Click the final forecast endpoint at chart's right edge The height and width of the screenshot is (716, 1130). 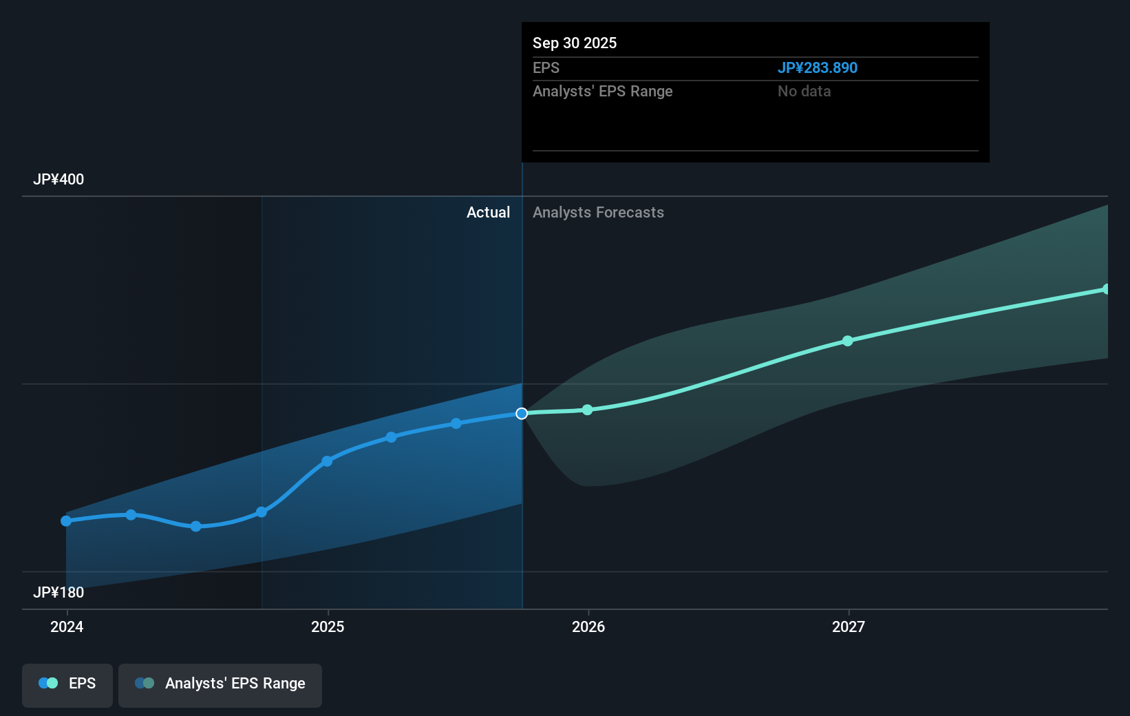tap(1107, 288)
